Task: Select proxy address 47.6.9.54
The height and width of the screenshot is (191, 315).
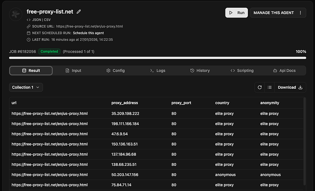Action: 119,134
